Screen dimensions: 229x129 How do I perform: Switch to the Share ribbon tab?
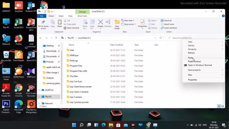pyautogui.click(x=61, y=16)
